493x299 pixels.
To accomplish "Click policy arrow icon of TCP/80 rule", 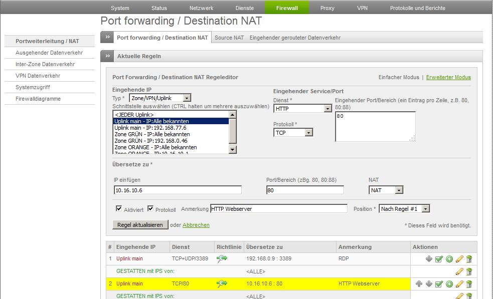I will (x=222, y=283).
